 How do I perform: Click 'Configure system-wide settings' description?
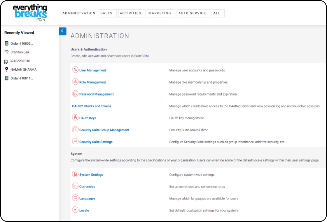click(192, 175)
